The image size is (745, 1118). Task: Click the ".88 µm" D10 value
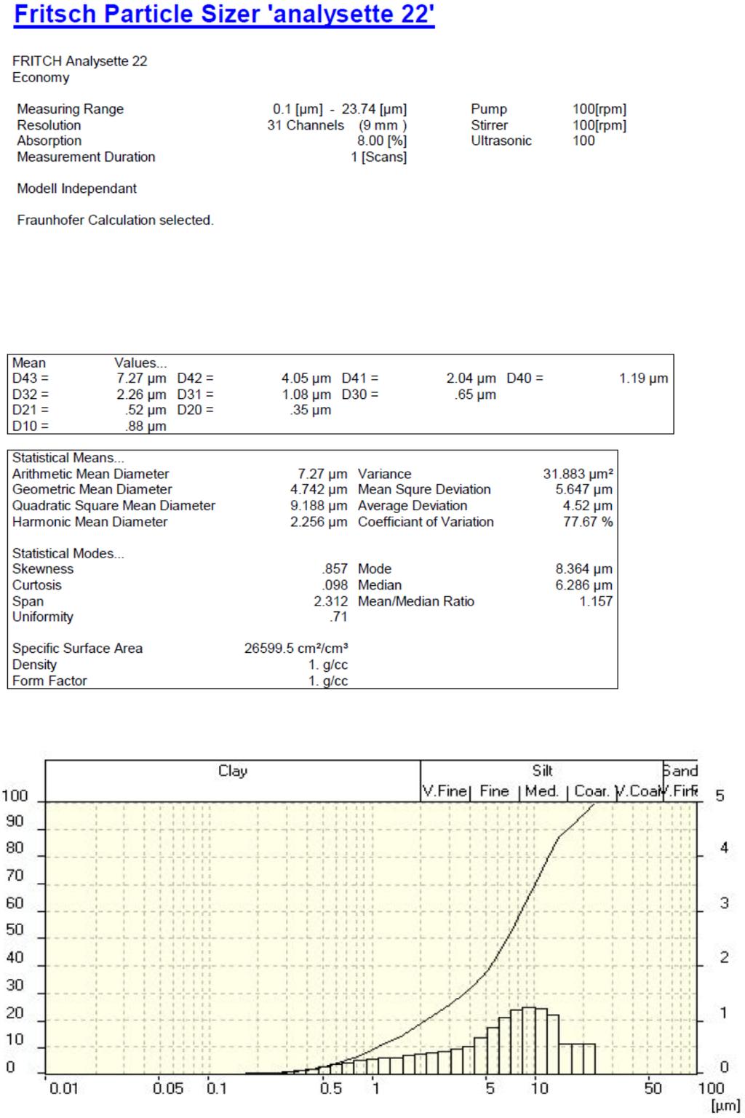coord(146,427)
